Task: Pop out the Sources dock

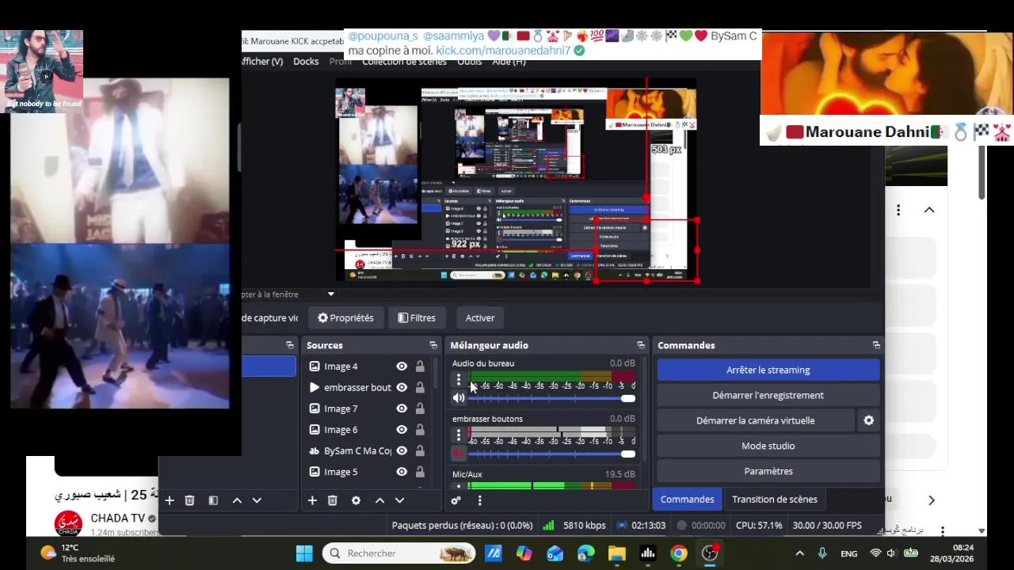Action: pos(433,345)
